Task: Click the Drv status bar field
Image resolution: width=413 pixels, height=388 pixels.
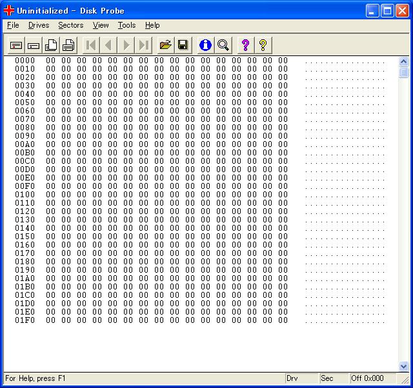Action: pyautogui.click(x=301, y=378)
